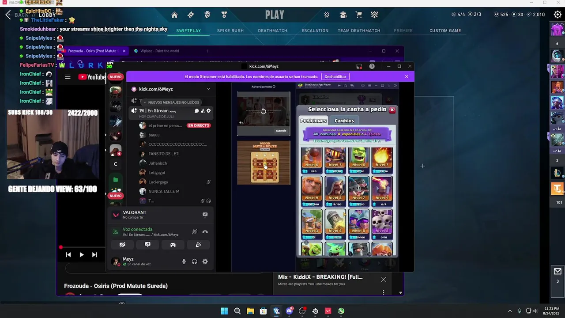Open the Valorant career trophy icon
The width and height of the screenshot is (565, 318).
click(x=224, y=15)
